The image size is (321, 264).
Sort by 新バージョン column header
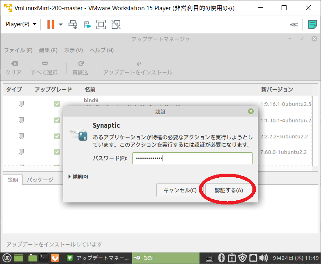coord(285,90)
